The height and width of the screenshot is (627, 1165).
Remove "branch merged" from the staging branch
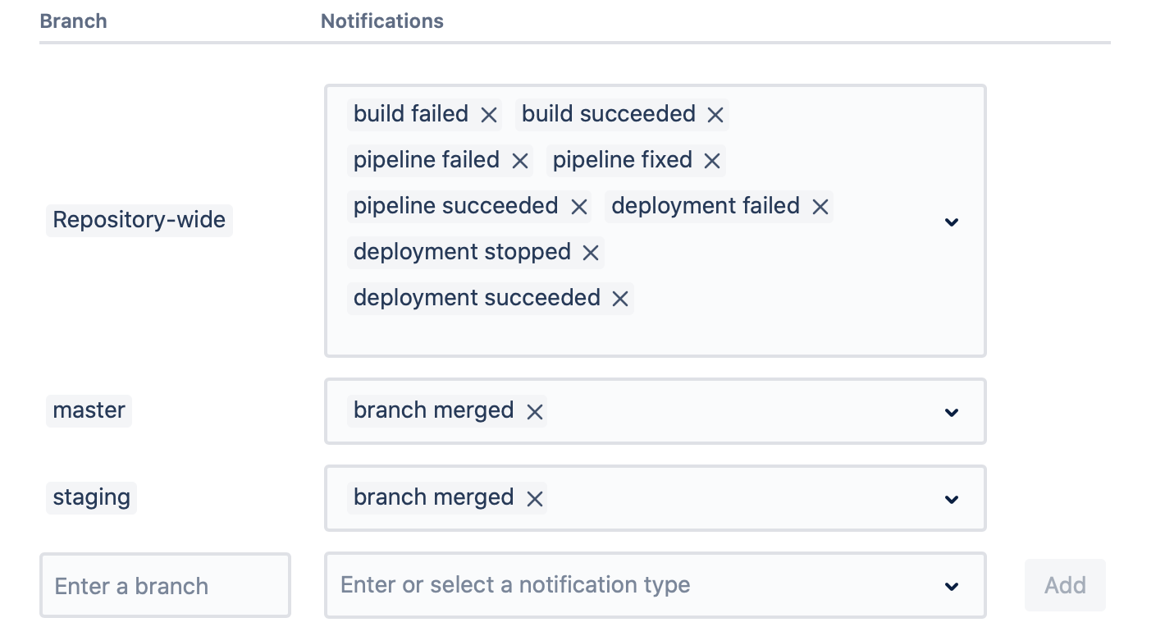coord(534,498)
